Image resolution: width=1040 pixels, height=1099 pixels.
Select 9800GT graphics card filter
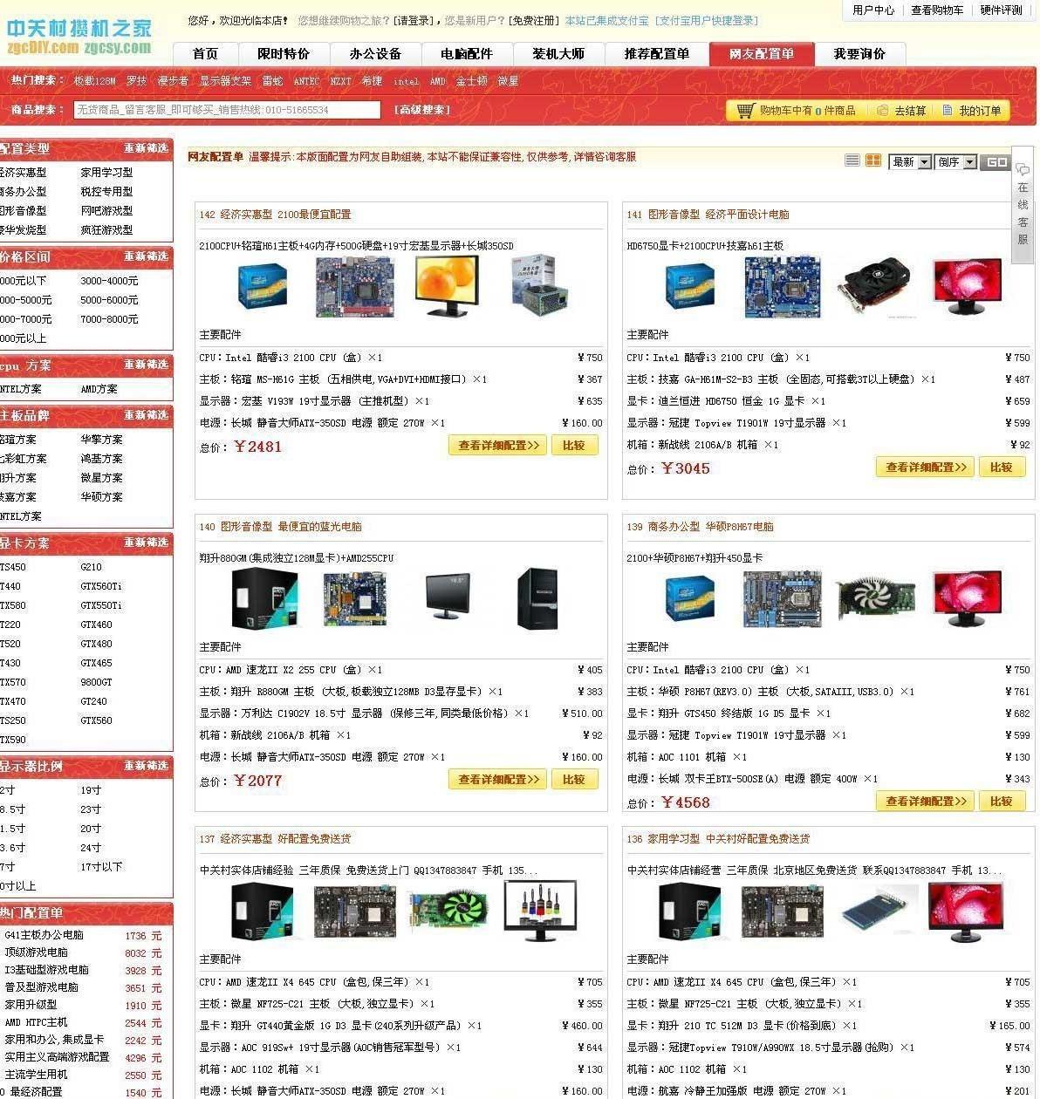[x=96, y=682]
